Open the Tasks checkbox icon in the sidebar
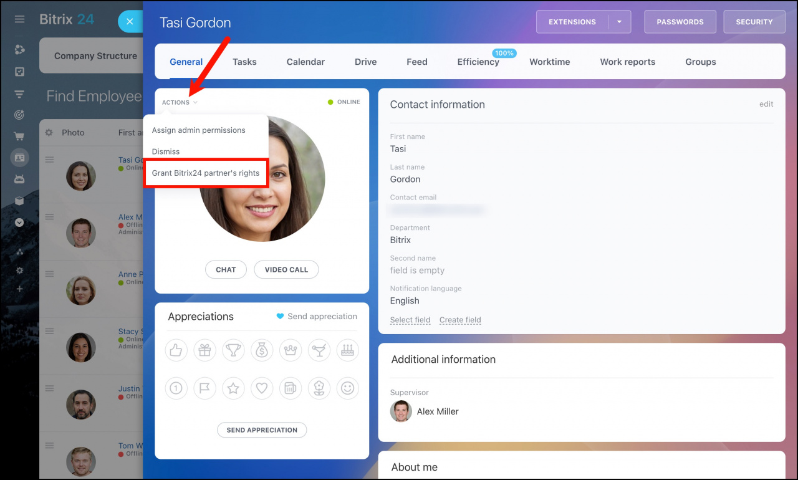The height and width of the screenshot is (480, 798). pyautogui.click(x=19, y=72)
